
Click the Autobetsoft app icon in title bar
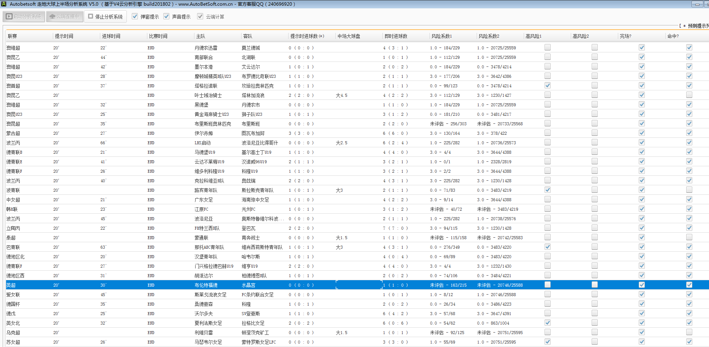click(x=3, y=4)
